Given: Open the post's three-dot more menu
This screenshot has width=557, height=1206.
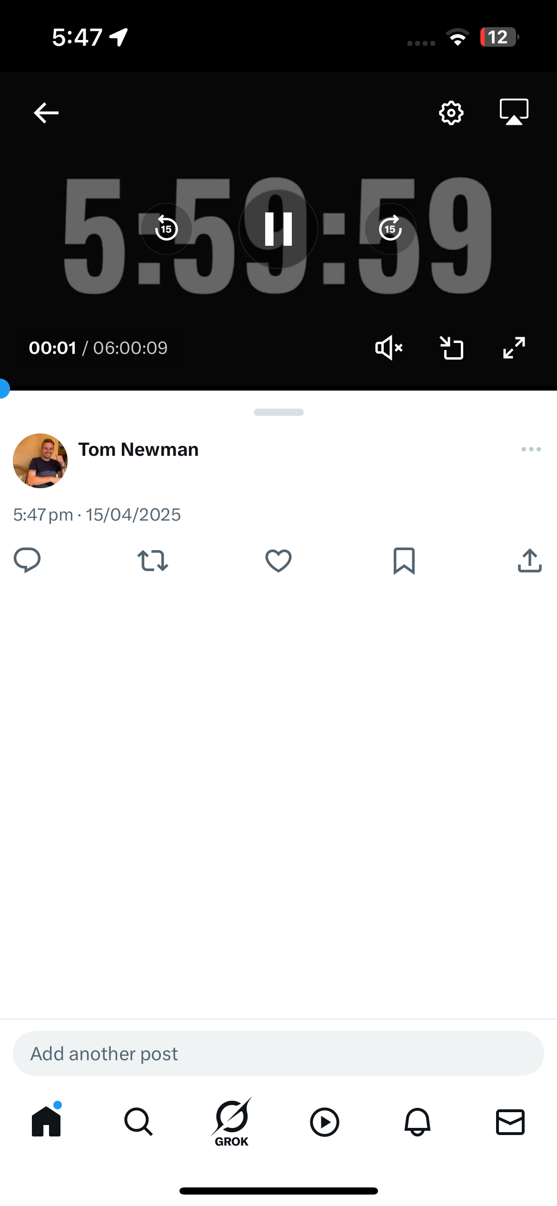Looking at the screenshot, I should [531, 449].
